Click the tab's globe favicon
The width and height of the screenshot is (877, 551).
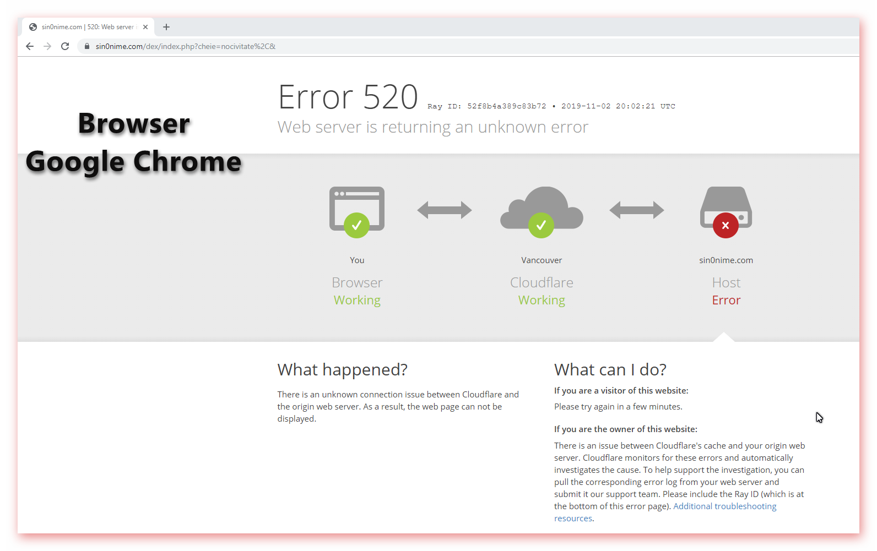[x=33, y=27]
